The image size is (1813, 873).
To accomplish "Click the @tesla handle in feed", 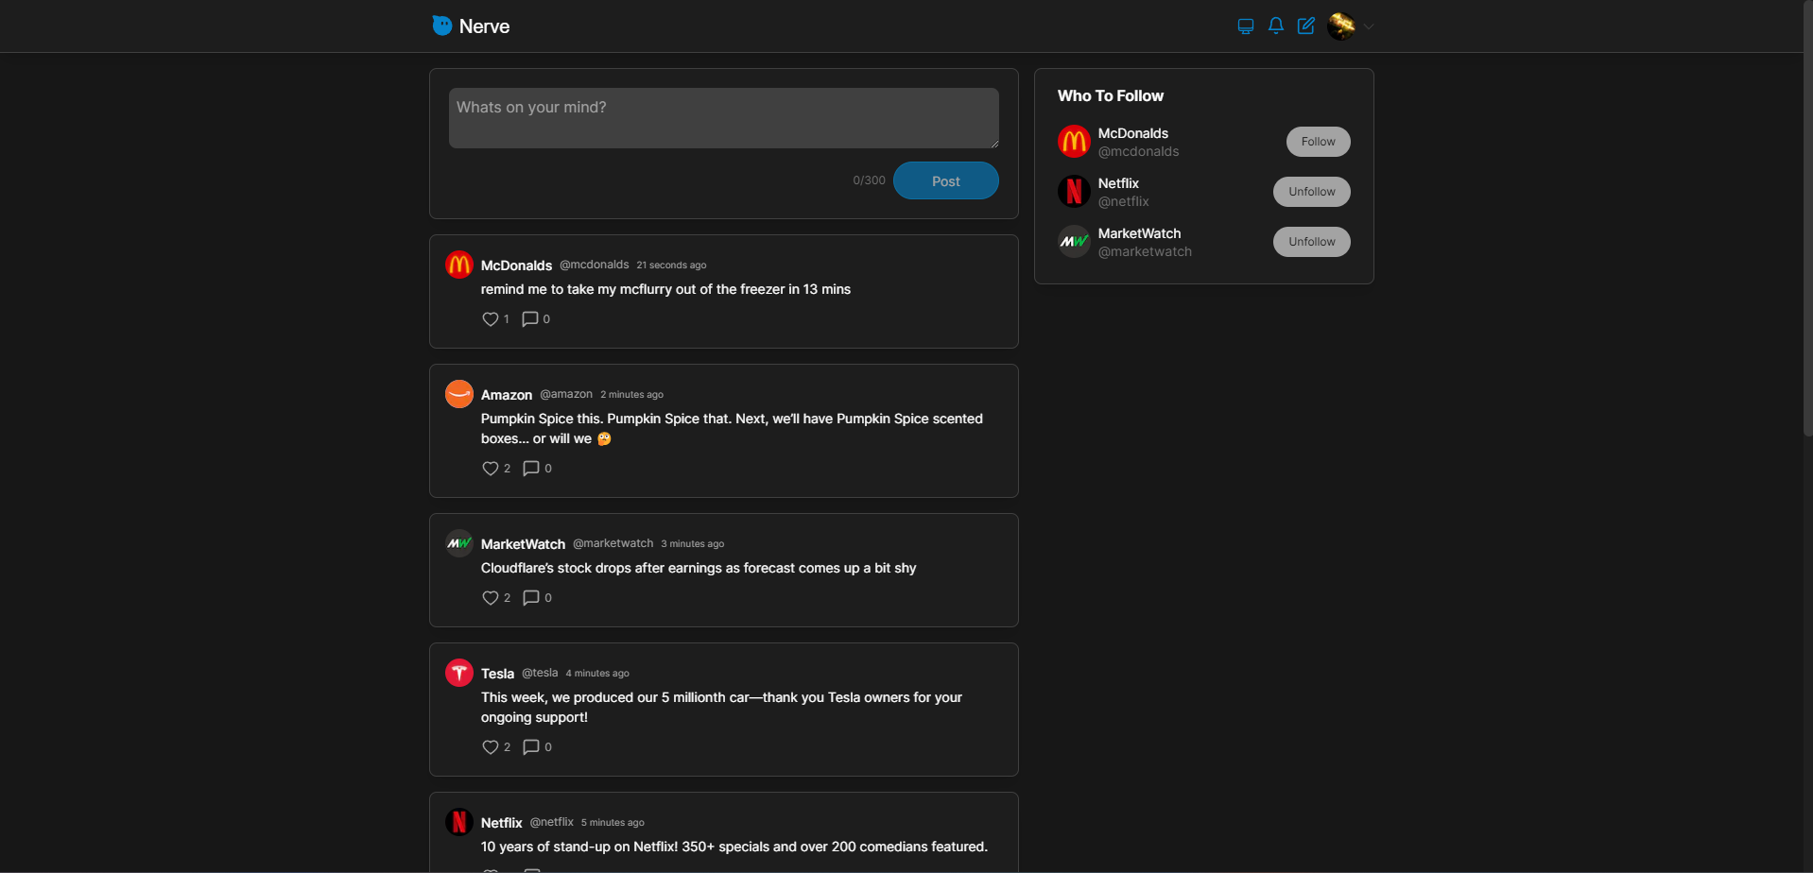I will click(x=540, y=673).
